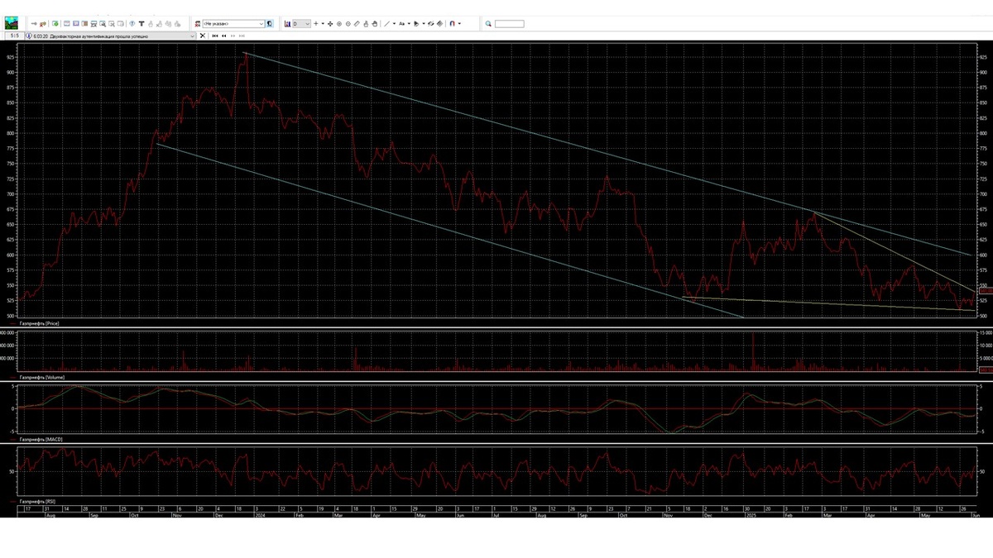993x558 pixels.
Task: Expand the Aa text tool dropdown arrow
Action: point(409,24)
